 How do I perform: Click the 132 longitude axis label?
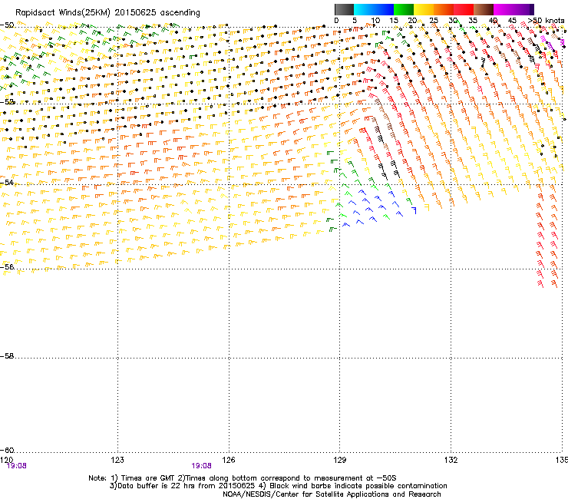pos(451,460)
